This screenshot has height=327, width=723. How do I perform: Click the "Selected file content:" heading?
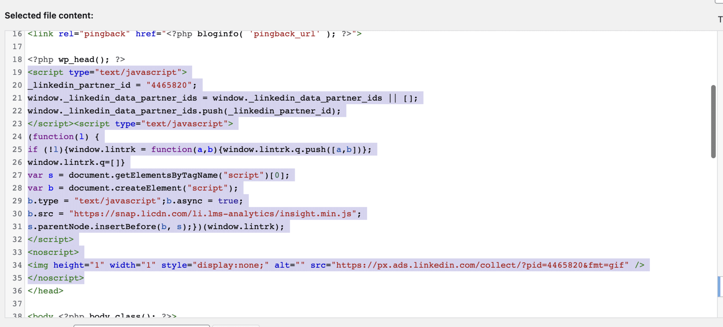49,16
